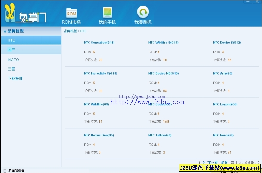Open HTC Wildfire(G8) ROM list

[96, 105]
